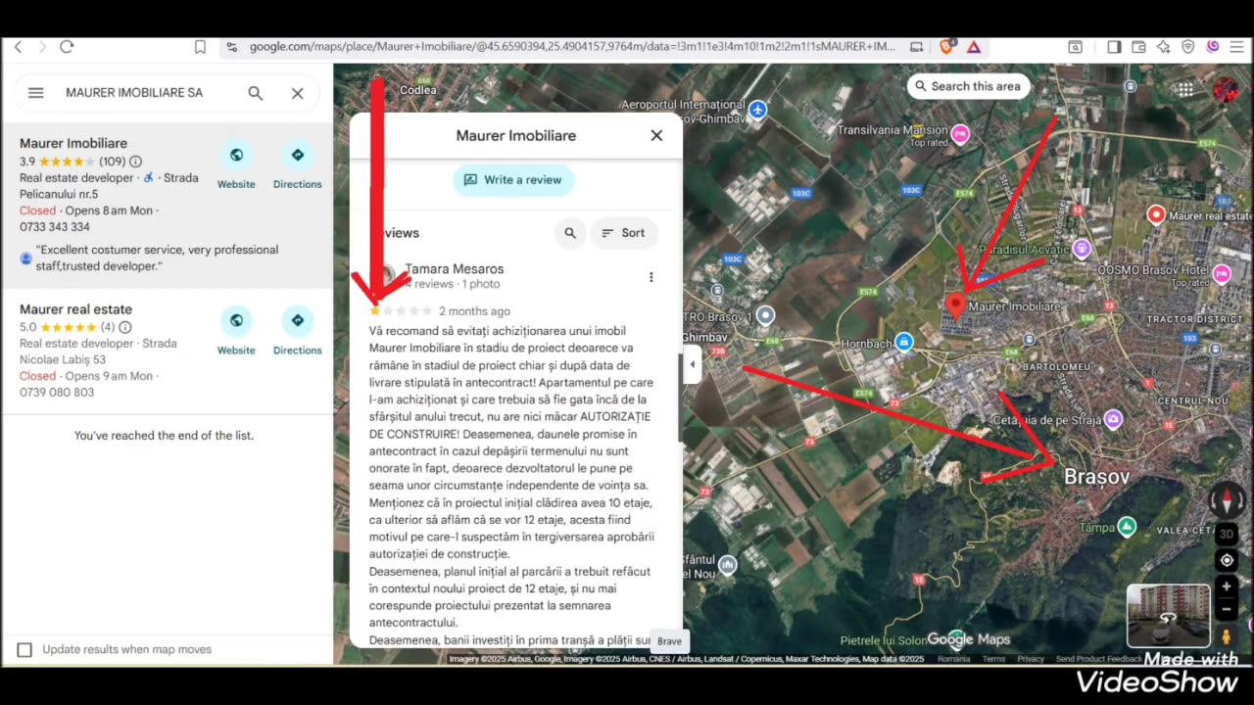Screen dimensions: 1254x705
Task: Select the Maurer real estate result
Action: 167,351
